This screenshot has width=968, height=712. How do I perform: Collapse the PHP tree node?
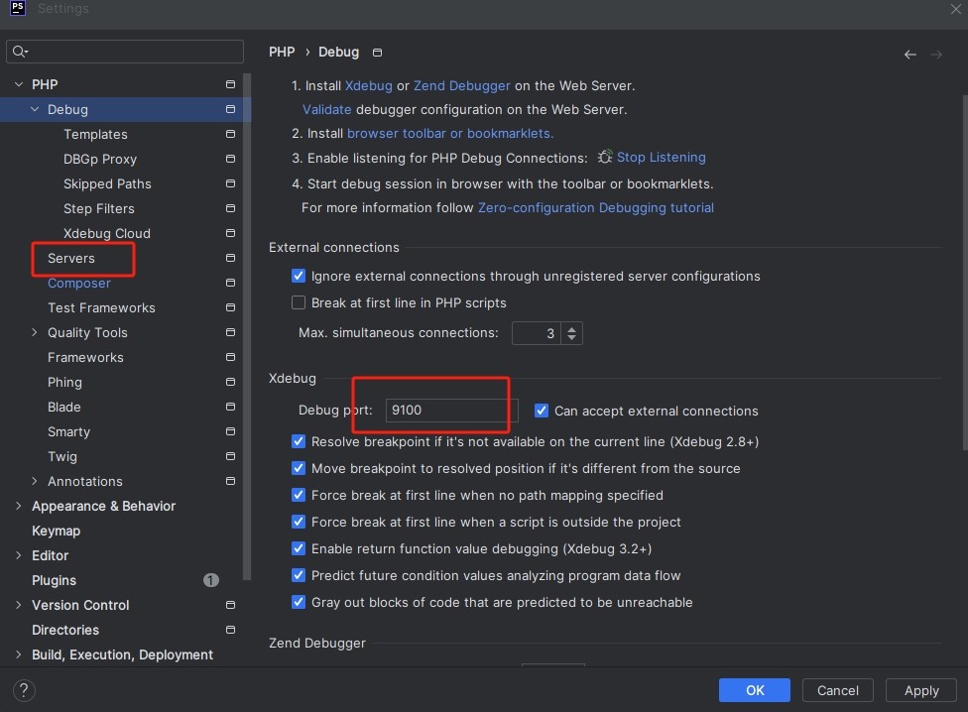(x=19, y=85)
